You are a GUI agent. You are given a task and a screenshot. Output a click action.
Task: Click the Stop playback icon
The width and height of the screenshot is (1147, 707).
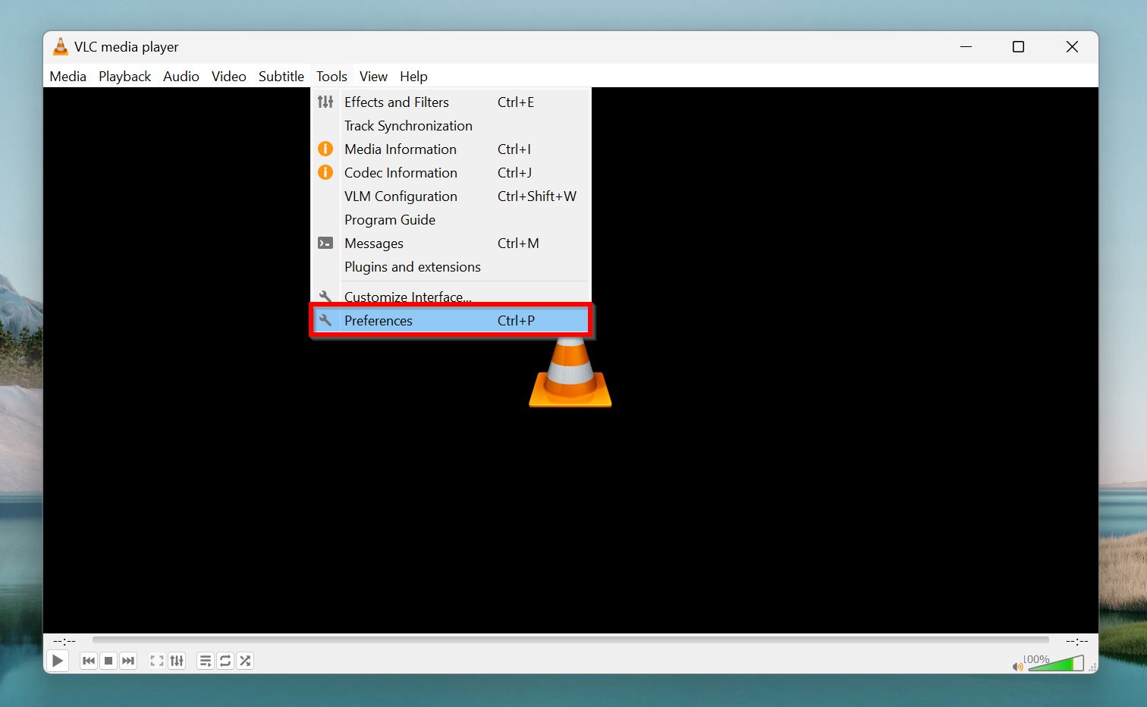(x=108, y=661)
